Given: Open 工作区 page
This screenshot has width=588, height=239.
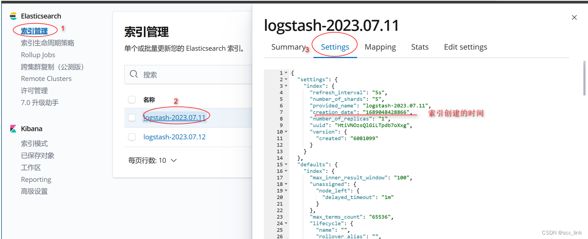Looking at the screenshot, I should coord(31,168).
